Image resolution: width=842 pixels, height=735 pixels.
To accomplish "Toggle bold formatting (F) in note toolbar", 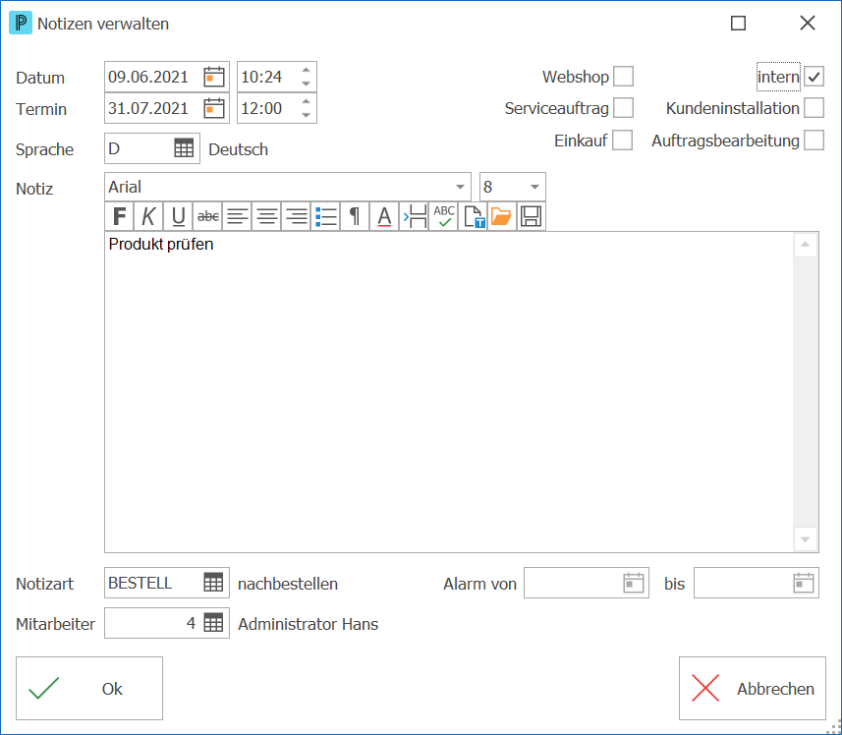I will click(x=119, y=216).
